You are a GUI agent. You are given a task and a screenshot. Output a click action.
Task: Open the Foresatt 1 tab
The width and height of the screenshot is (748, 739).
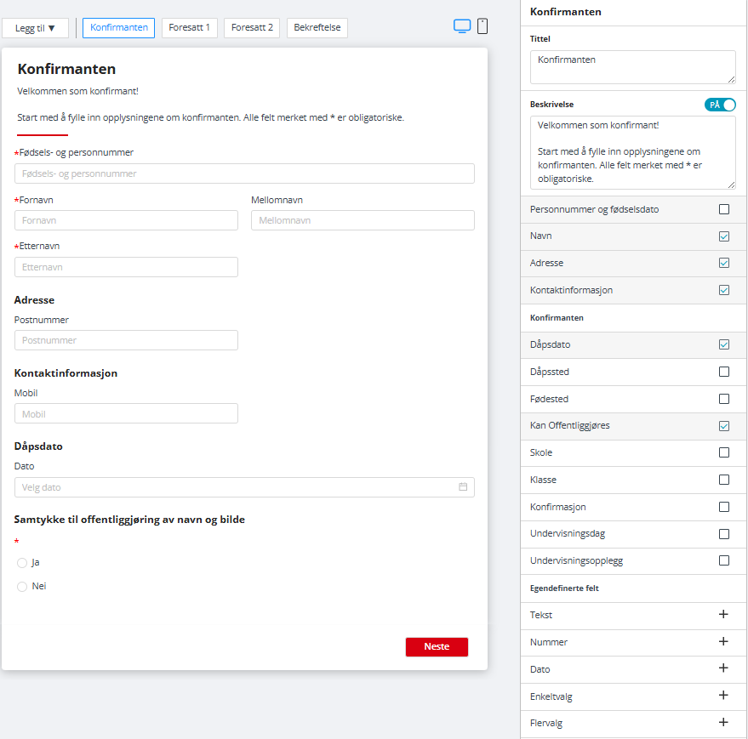point(189,28)
